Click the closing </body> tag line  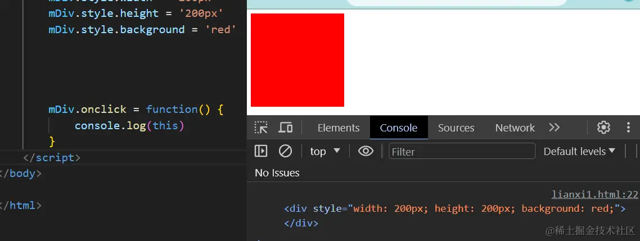[x=20, y=174]
